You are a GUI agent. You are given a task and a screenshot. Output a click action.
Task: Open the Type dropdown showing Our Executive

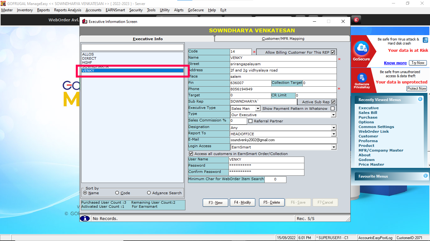pos(334,115)
